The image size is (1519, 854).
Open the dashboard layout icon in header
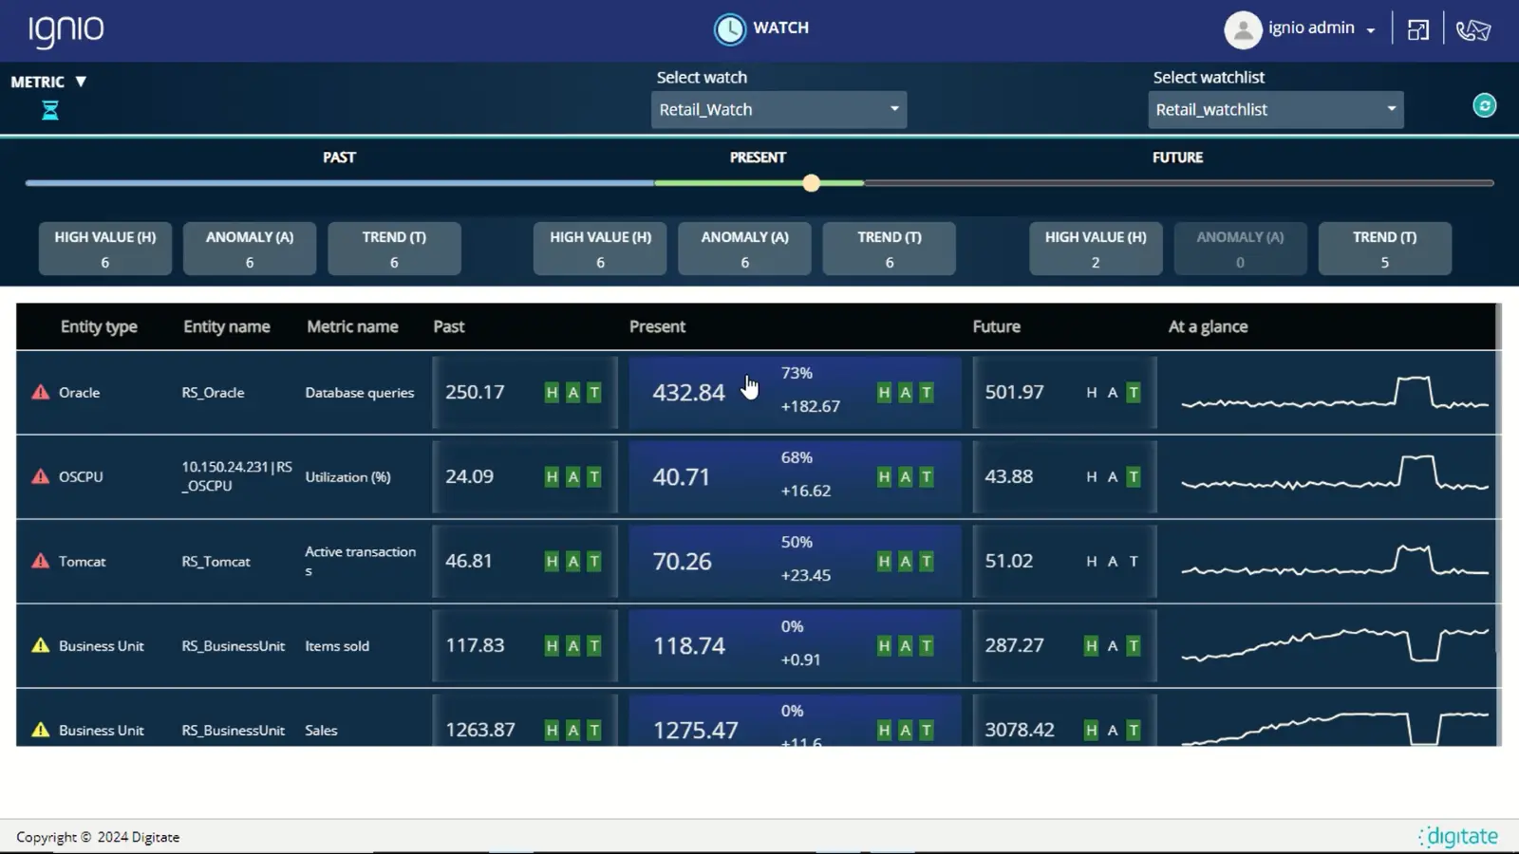pos(1417,30)
